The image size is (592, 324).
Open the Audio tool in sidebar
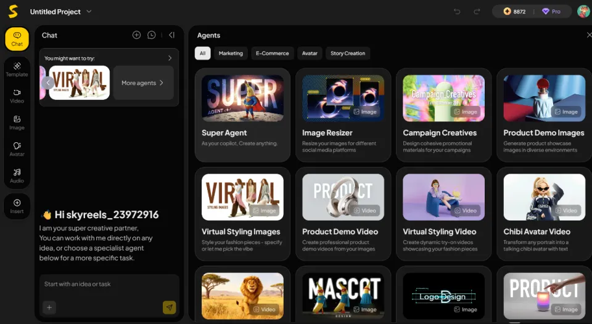click(x=17, y=175)
